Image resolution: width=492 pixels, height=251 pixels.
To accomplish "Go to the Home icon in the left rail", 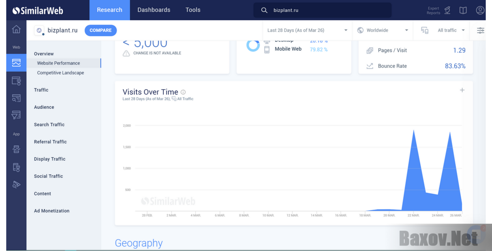I will coord(16,30).
